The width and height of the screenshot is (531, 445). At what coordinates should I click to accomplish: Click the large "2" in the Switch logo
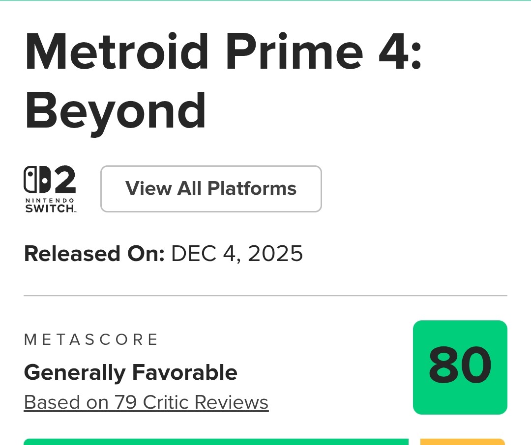65,180
